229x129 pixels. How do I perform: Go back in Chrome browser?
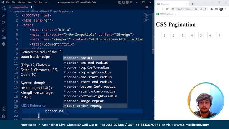click(x=157, y=9)
